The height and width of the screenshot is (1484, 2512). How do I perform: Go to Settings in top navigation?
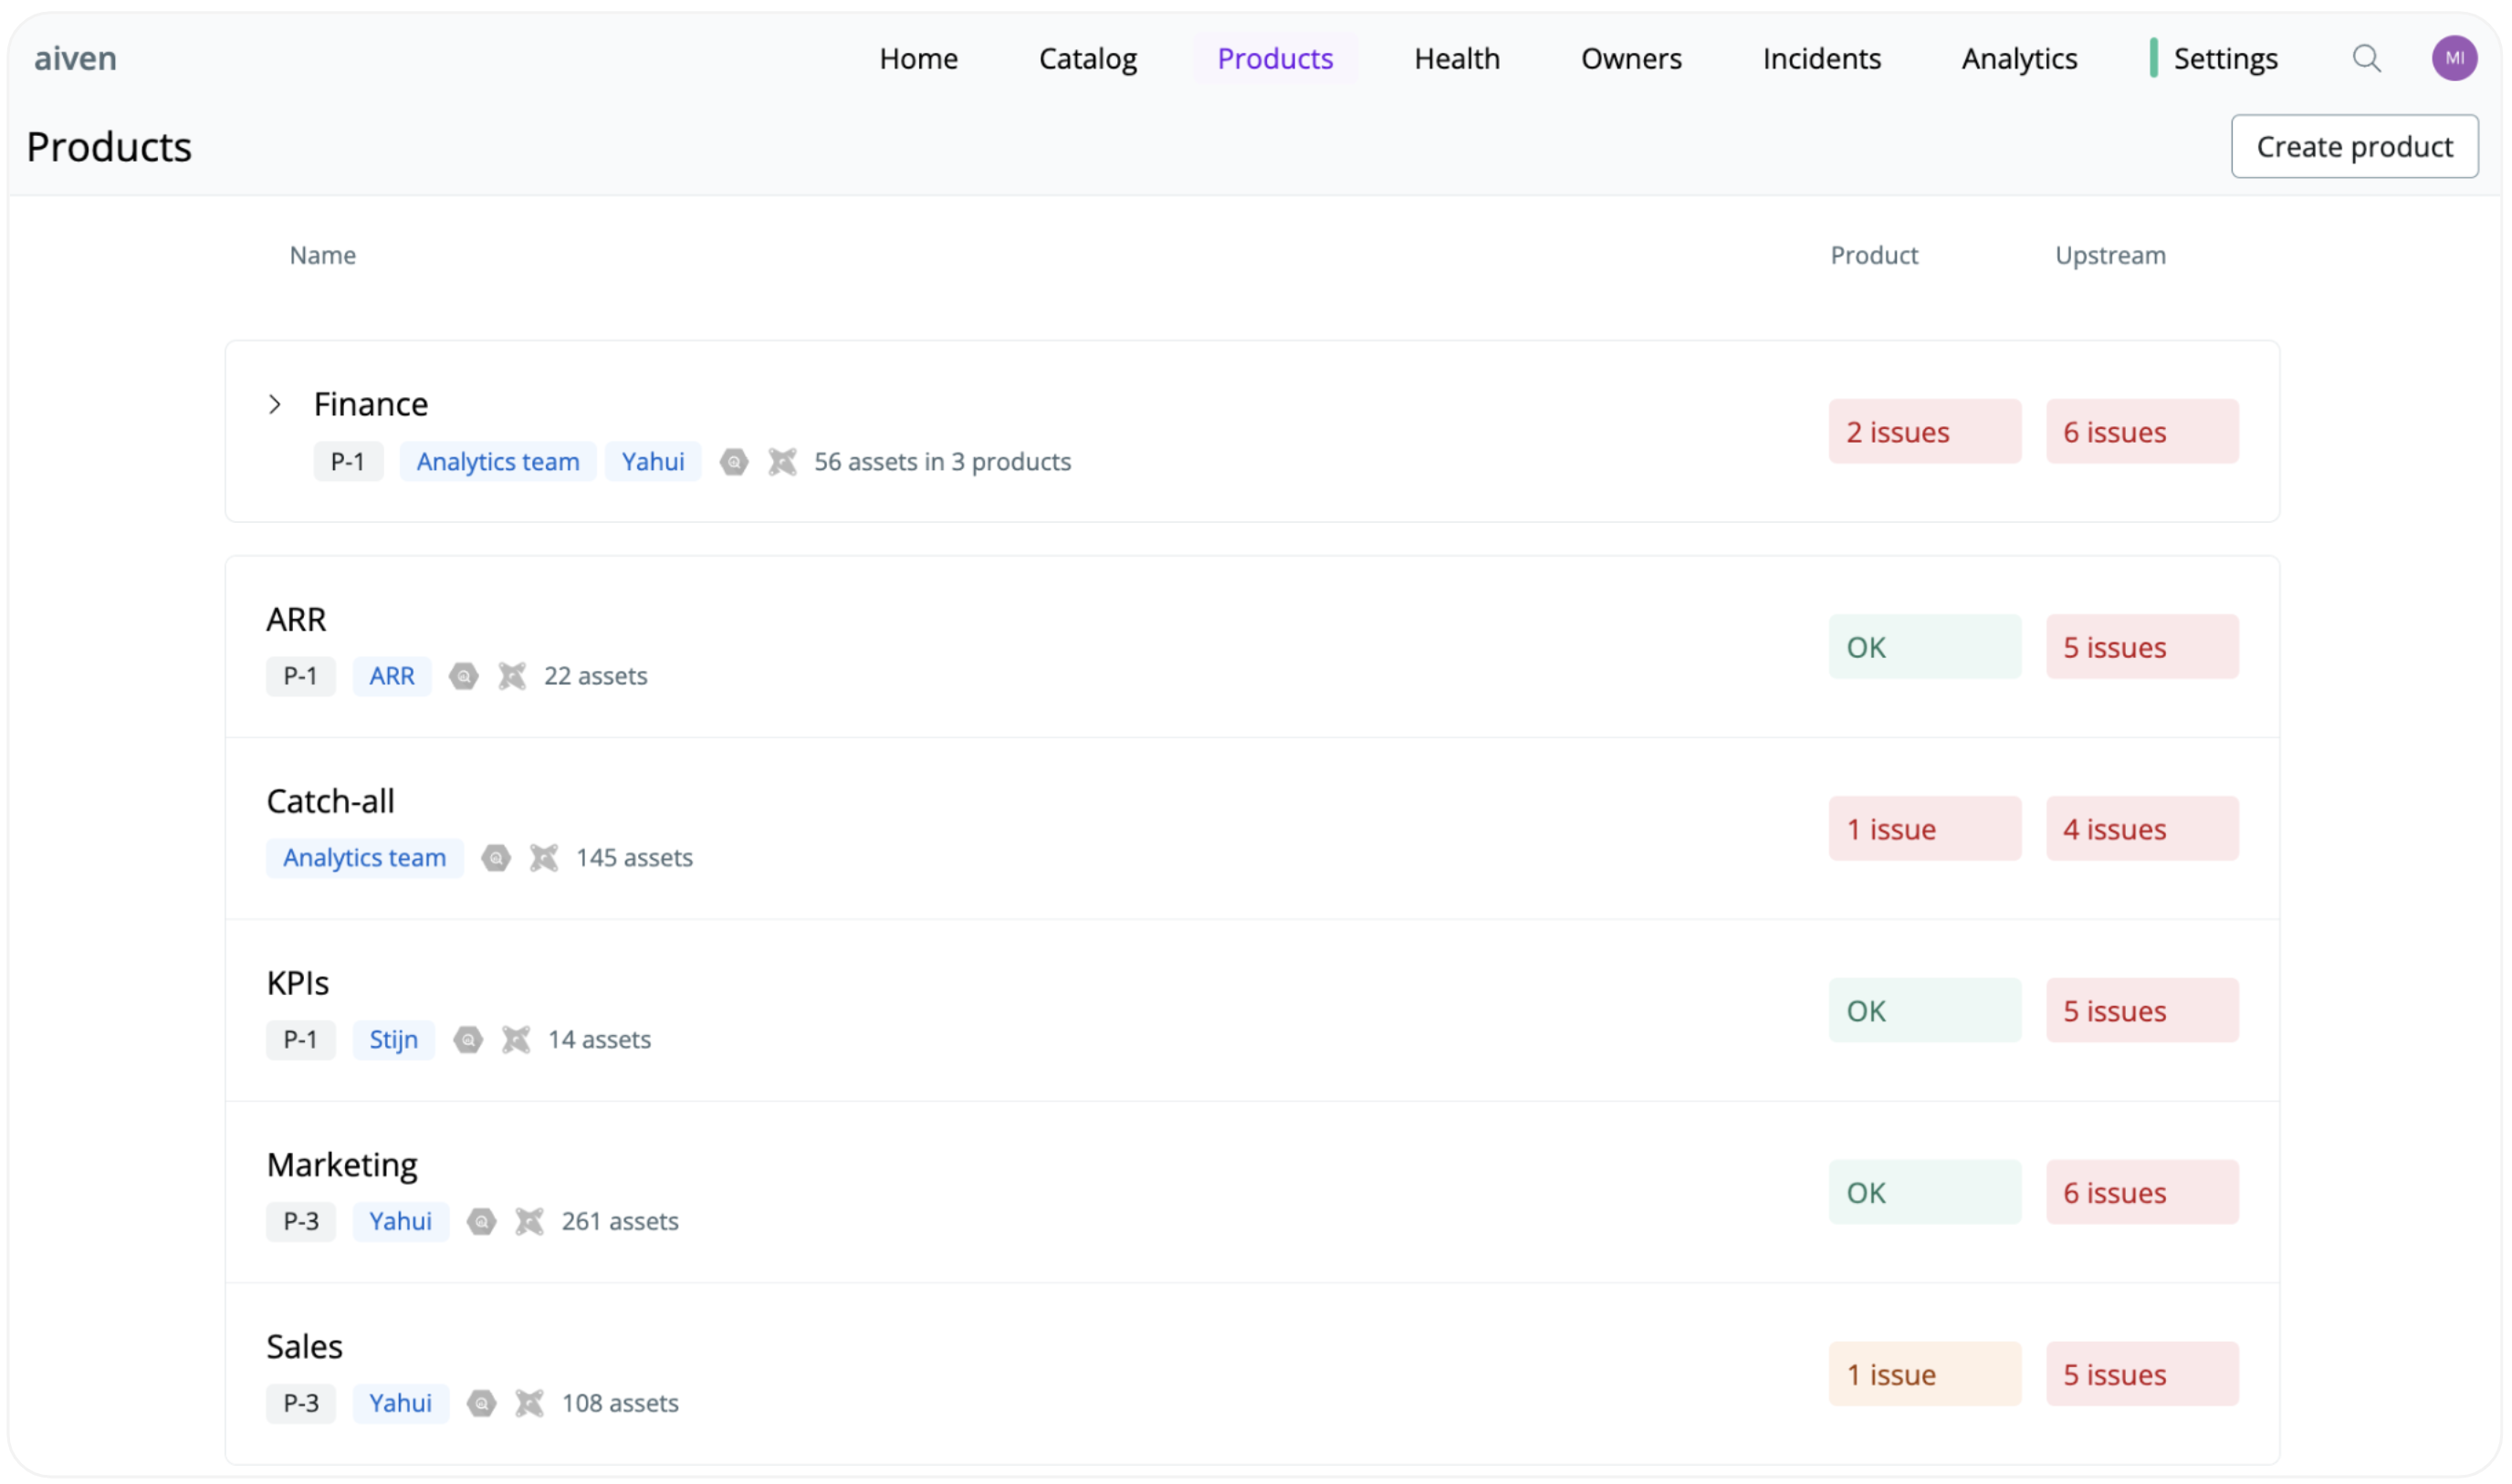(2225, 58)
